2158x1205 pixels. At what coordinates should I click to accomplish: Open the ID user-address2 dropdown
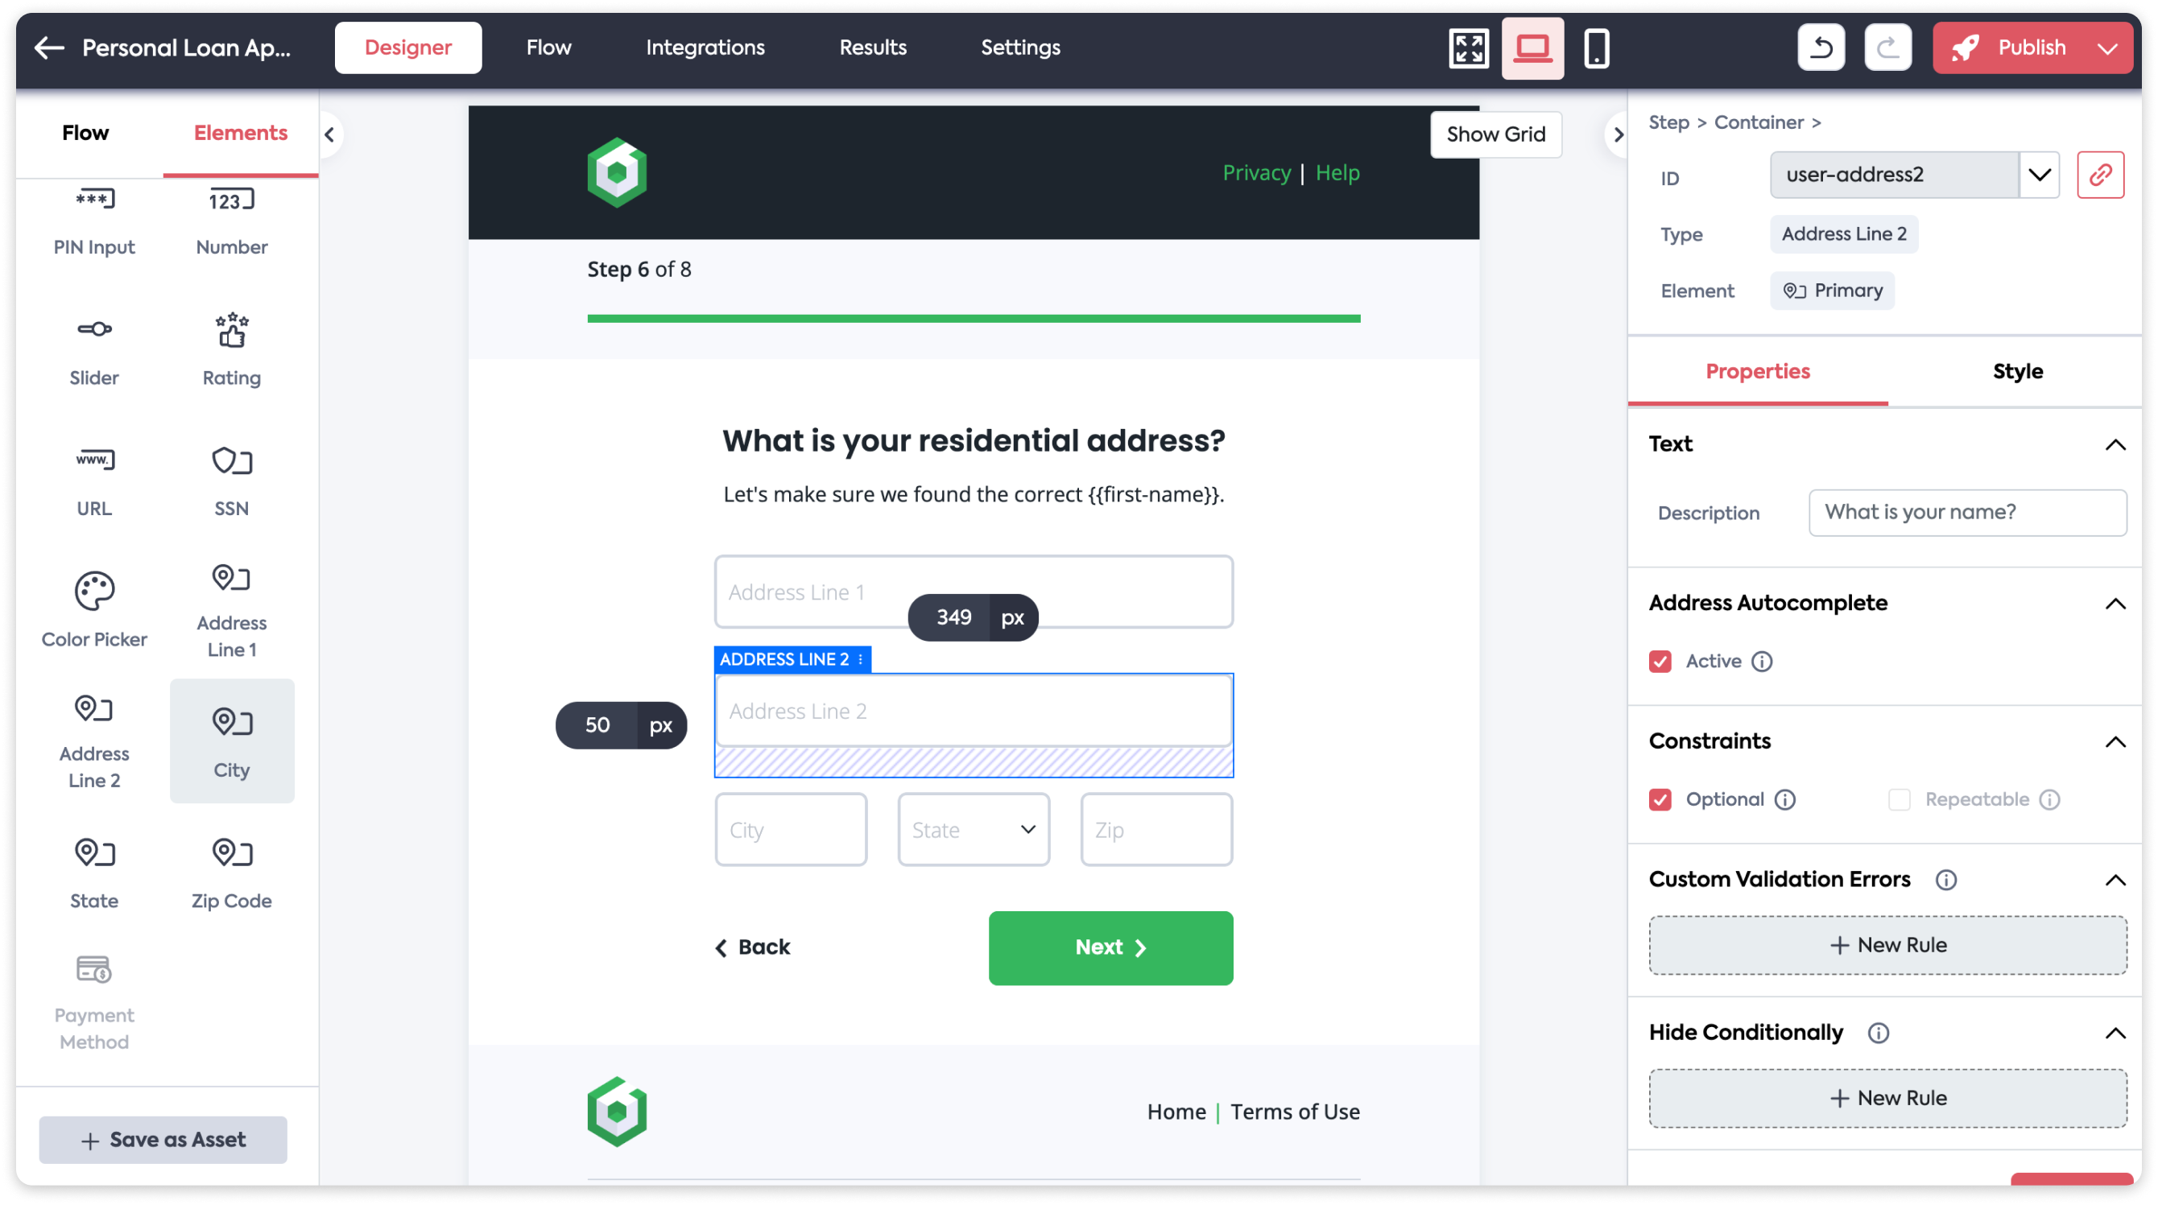[2038, 175]
